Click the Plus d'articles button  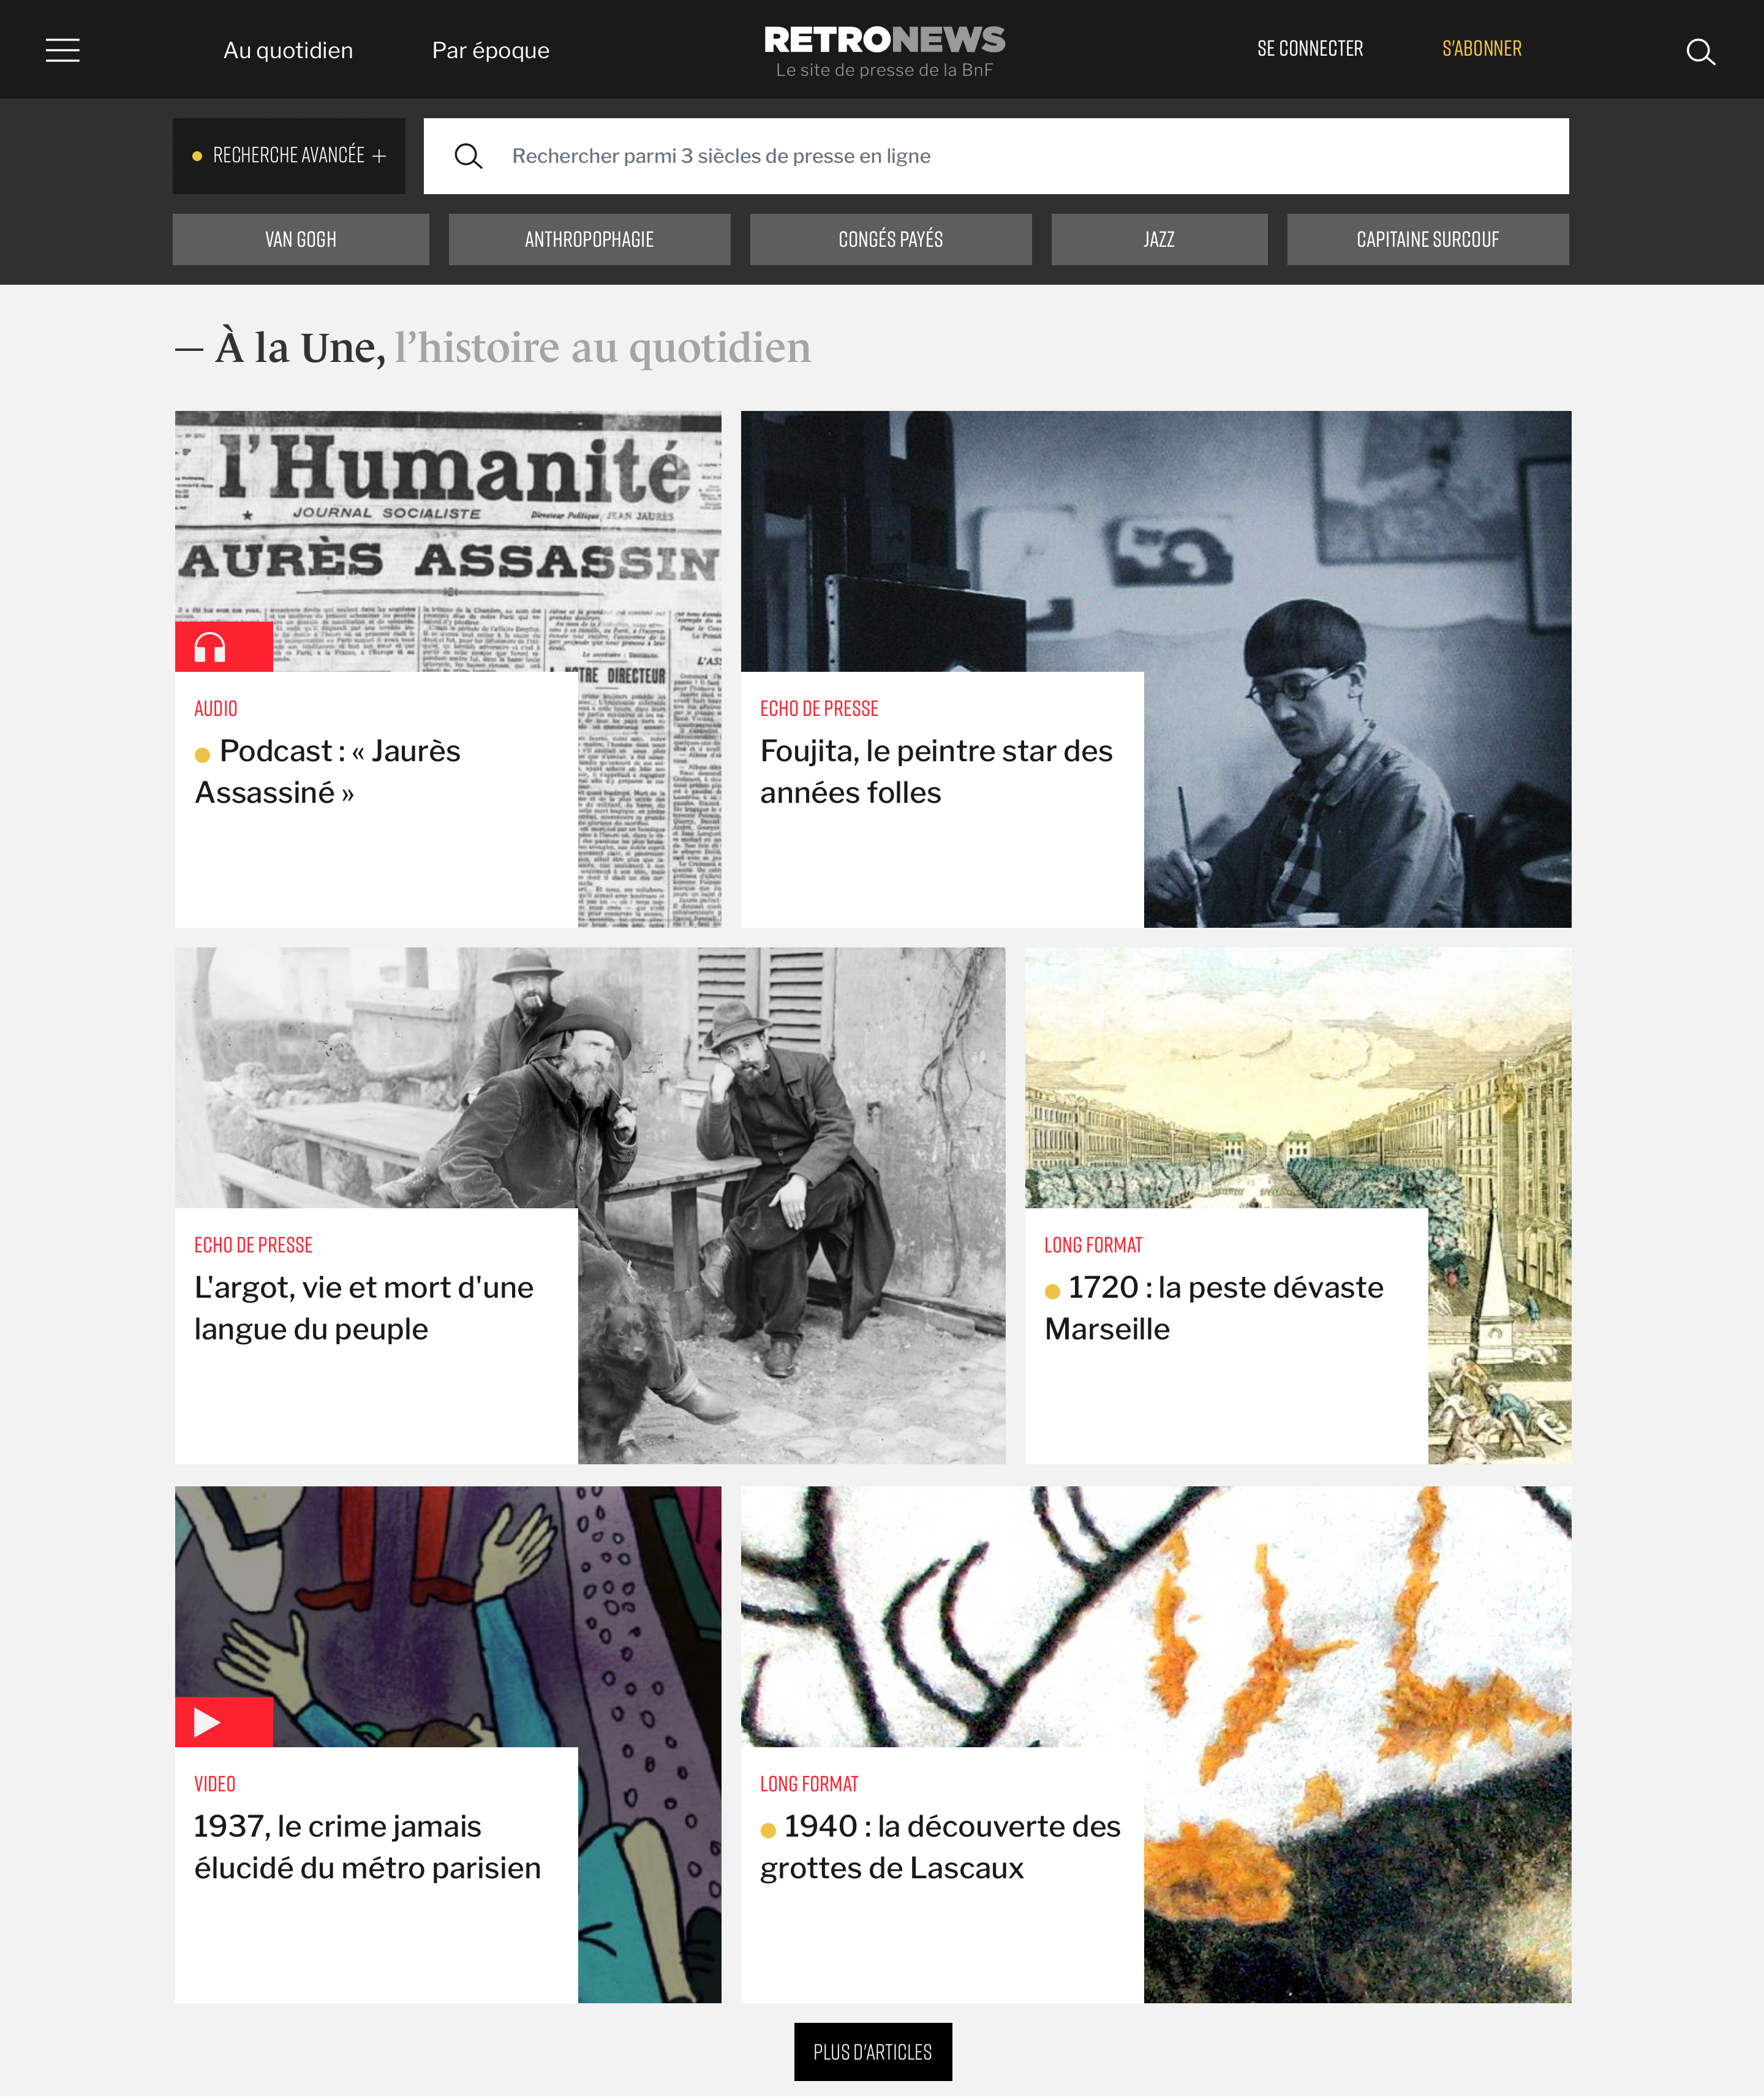point(872,2052)
